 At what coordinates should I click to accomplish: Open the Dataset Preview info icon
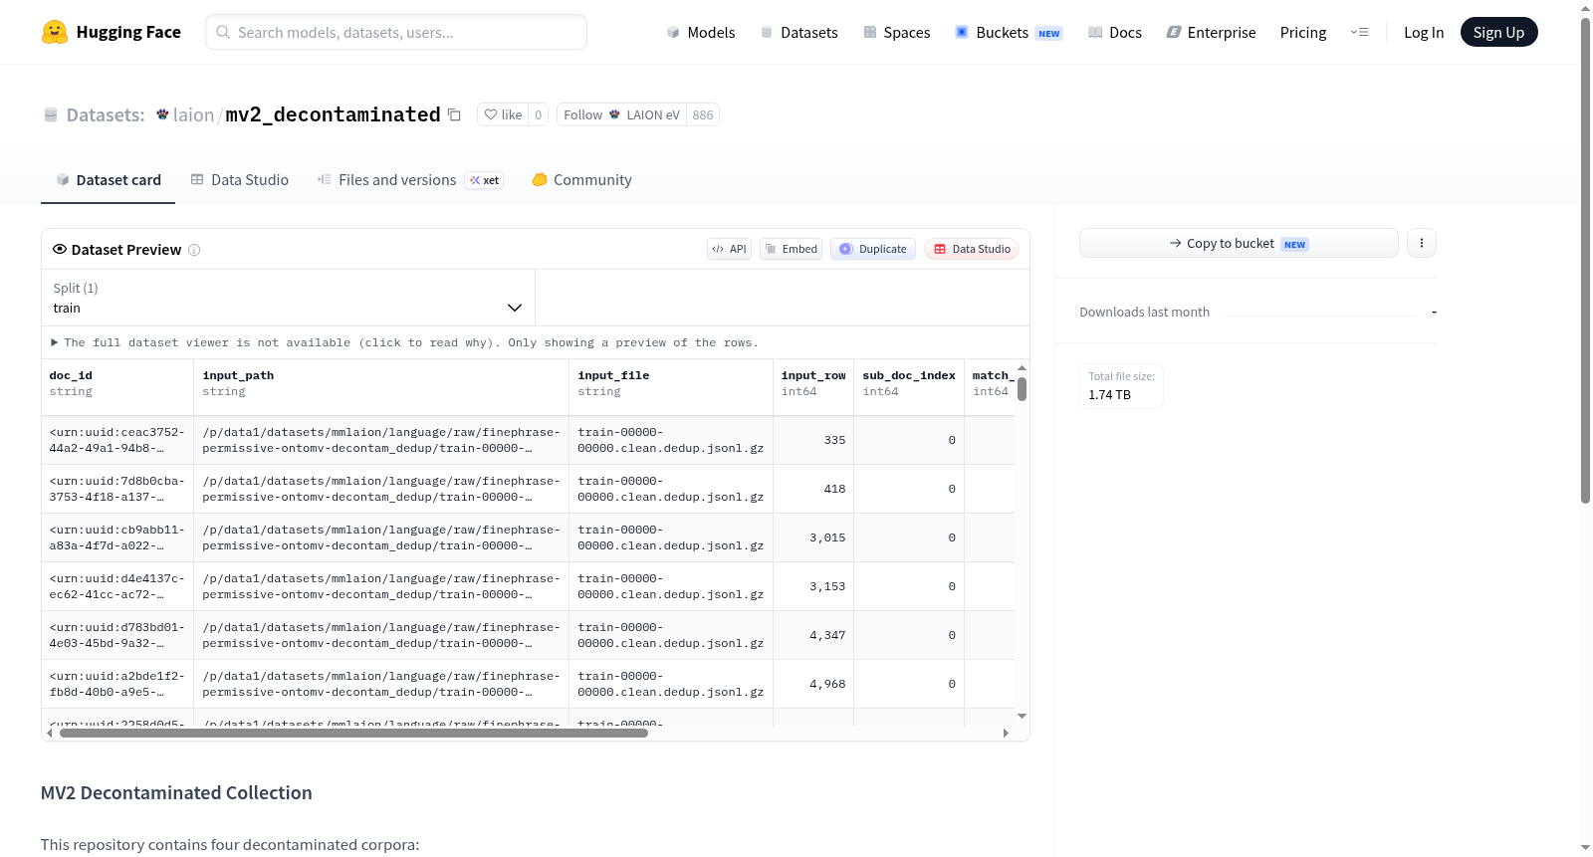point(194,250)
